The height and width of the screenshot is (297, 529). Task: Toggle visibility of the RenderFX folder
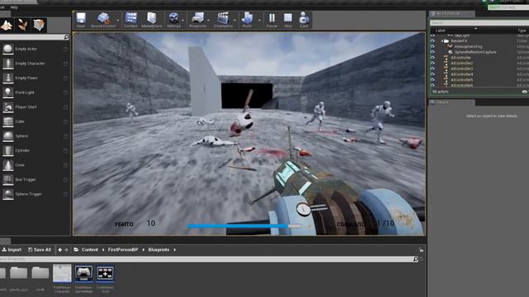pyautogui.click(x=432, y=41)
